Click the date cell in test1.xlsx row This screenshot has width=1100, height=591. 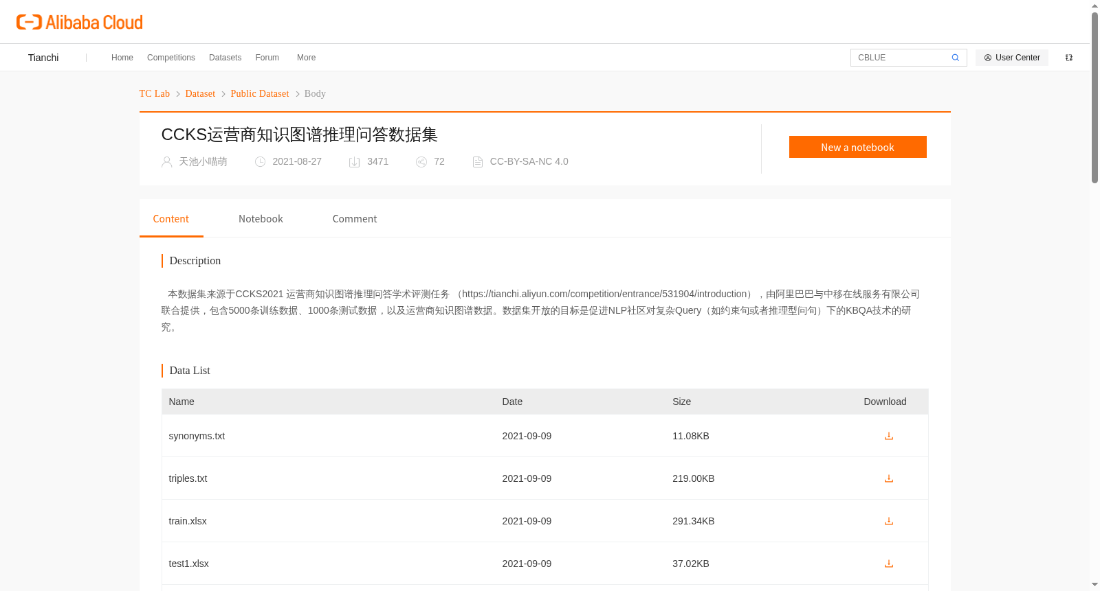click(527, 564)
